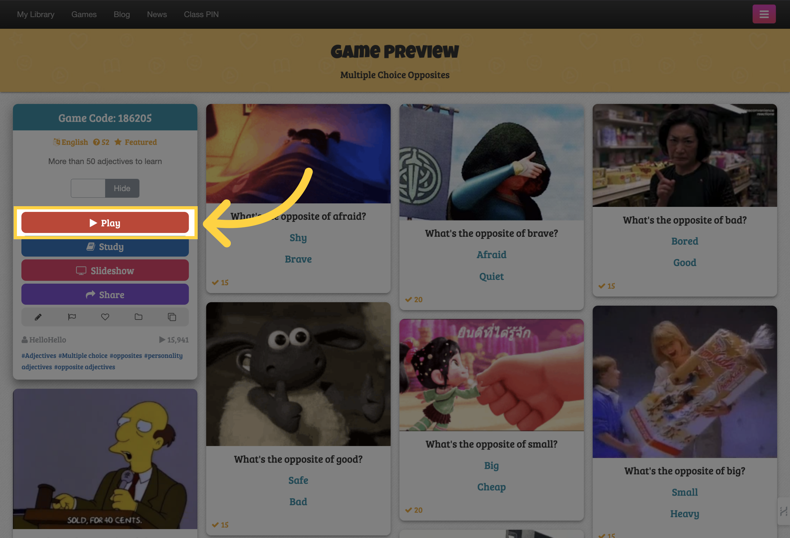
Task: Click the purple Share button
Action: (105, 295)
